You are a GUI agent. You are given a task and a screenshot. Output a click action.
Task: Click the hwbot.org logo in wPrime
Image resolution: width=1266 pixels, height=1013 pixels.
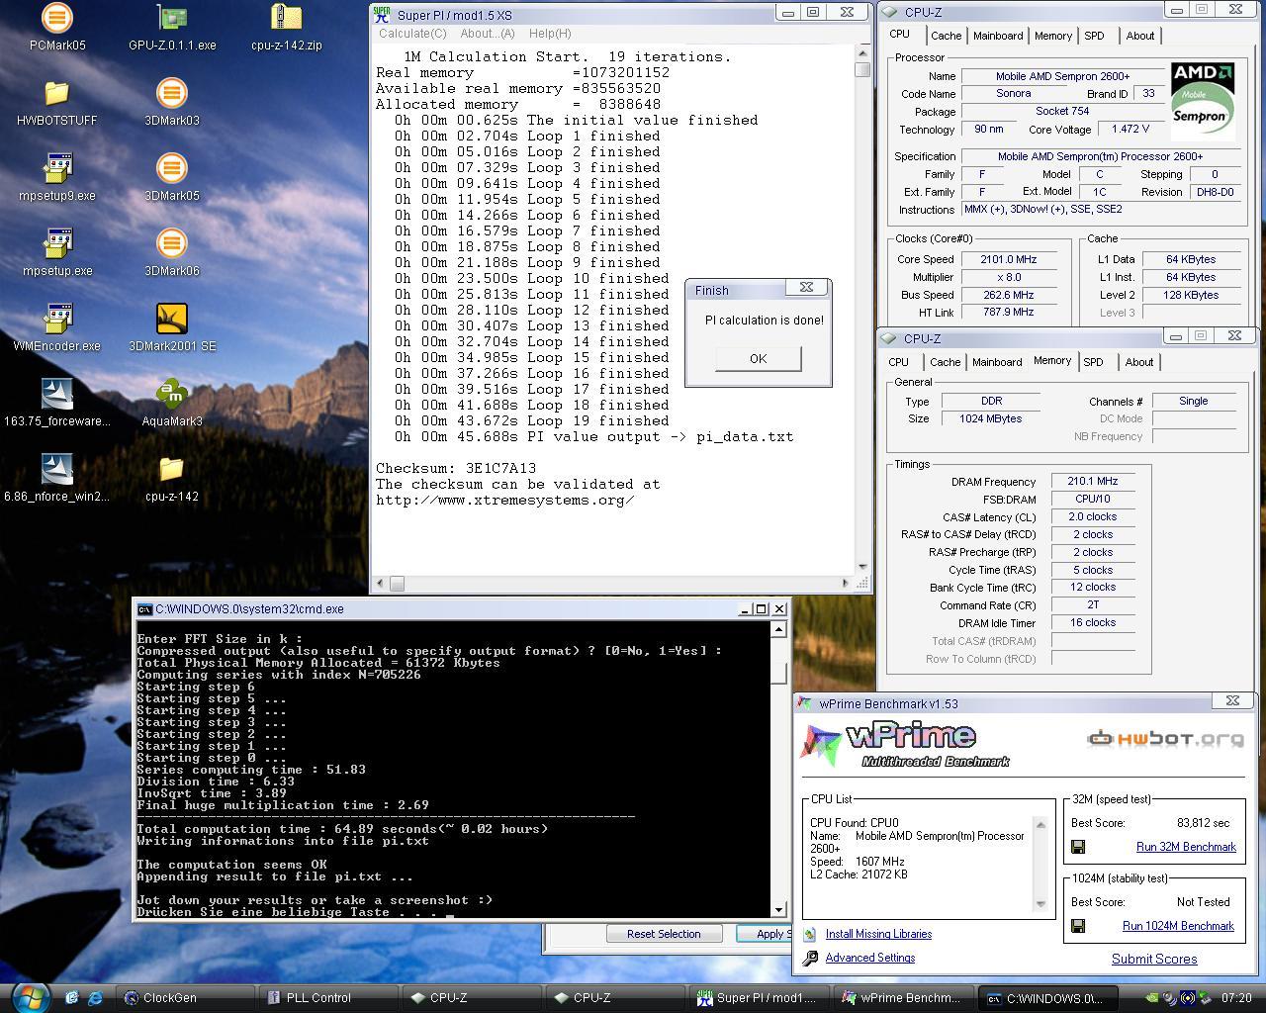(1164, 738)
